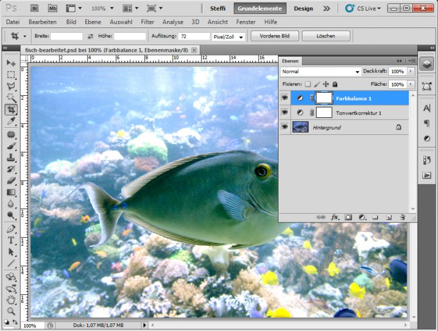Open Pixel/Zoll unit dropdown

coord(228,37)
